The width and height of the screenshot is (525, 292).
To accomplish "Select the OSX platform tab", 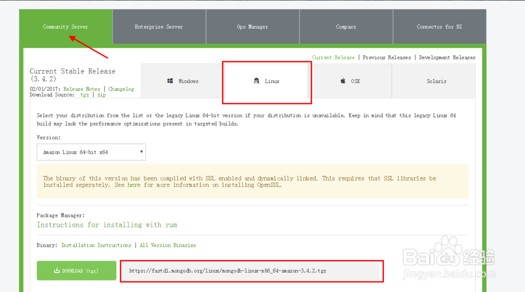I will (x=350, y=81).
